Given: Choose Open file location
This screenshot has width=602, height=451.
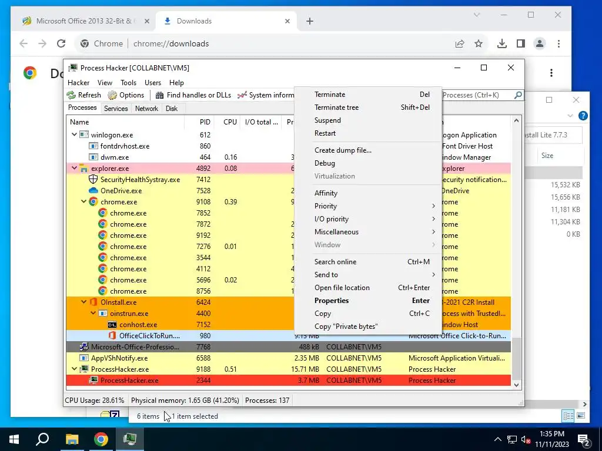Looking at the screenshot, I should (x=369, y=288).
